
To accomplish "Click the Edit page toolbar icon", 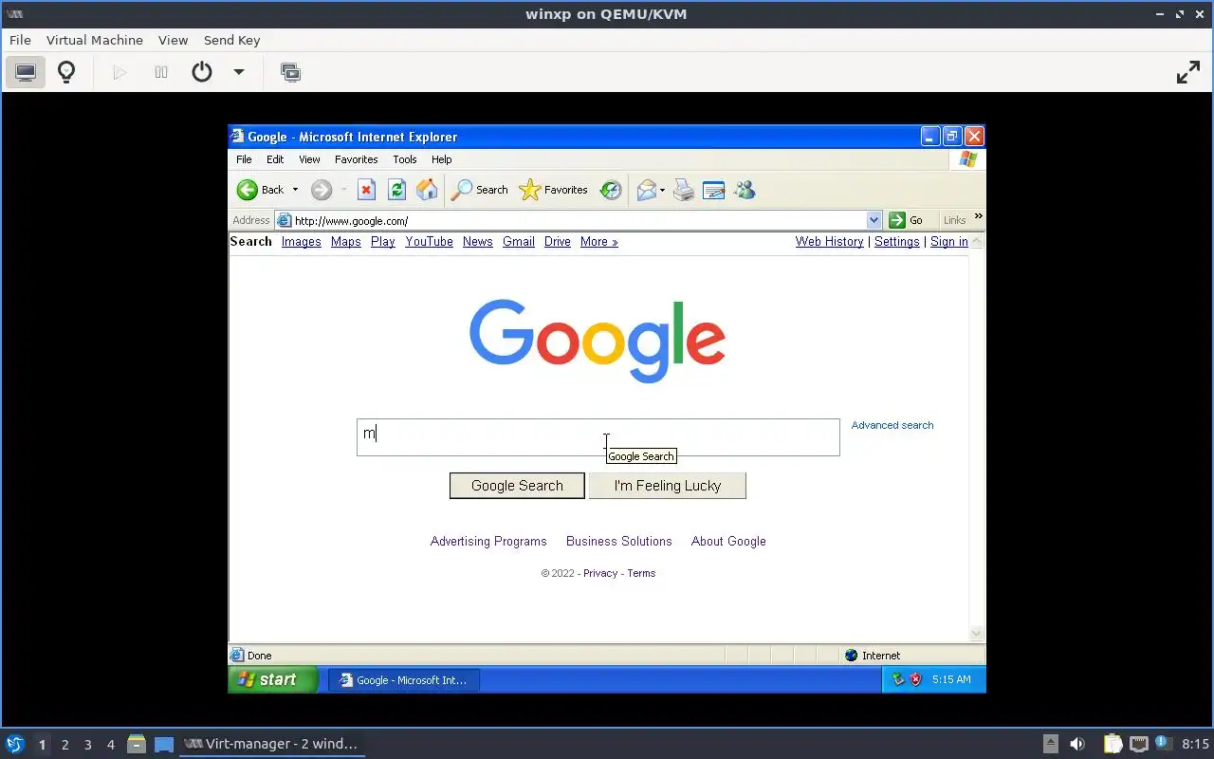I will 714,190.
